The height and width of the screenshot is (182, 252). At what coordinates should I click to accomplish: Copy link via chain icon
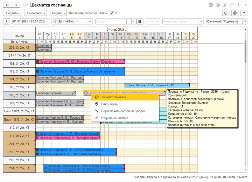(x=232, y=5)
